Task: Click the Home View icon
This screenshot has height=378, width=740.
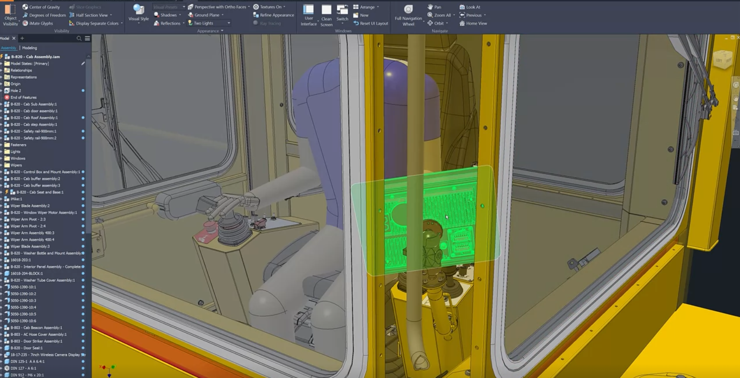Action: pyautogui.click(x=462, y=23)
